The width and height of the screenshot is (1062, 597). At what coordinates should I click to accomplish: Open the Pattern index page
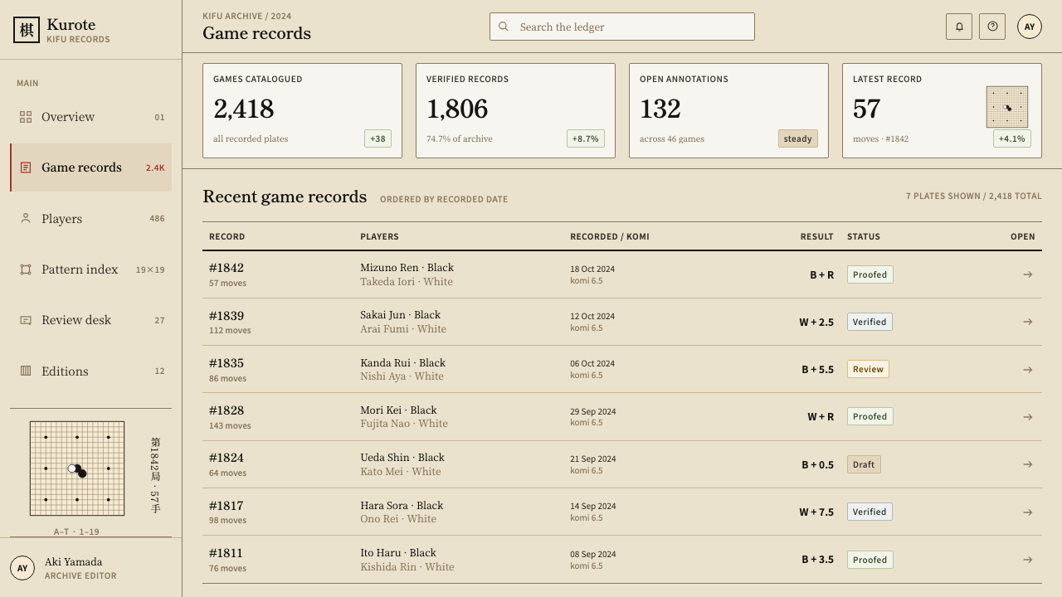tap(90, 269)
